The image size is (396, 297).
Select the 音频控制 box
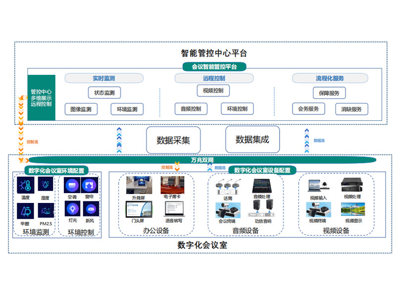191,109
